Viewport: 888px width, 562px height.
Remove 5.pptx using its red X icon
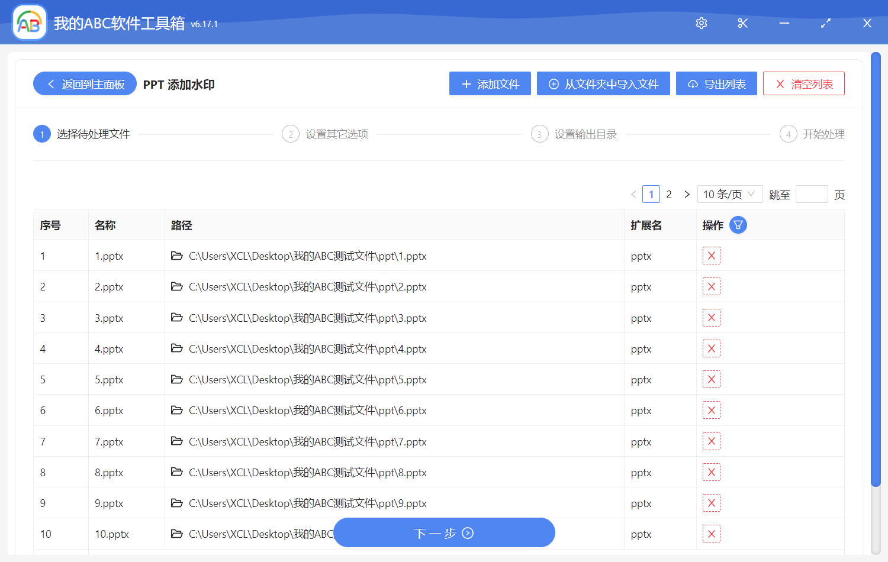(x=711, y=380)
